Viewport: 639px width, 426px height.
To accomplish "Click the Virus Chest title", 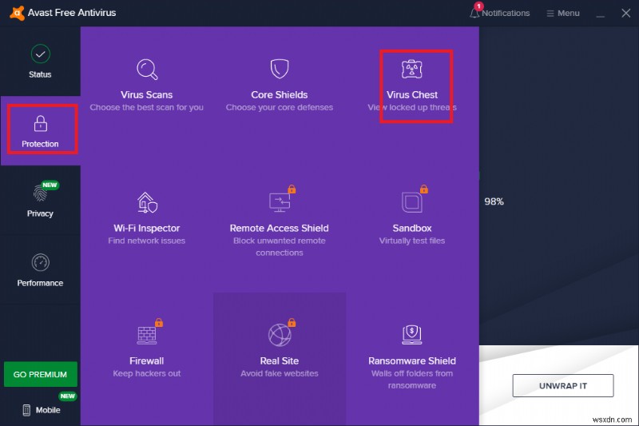I will [412, 94].
